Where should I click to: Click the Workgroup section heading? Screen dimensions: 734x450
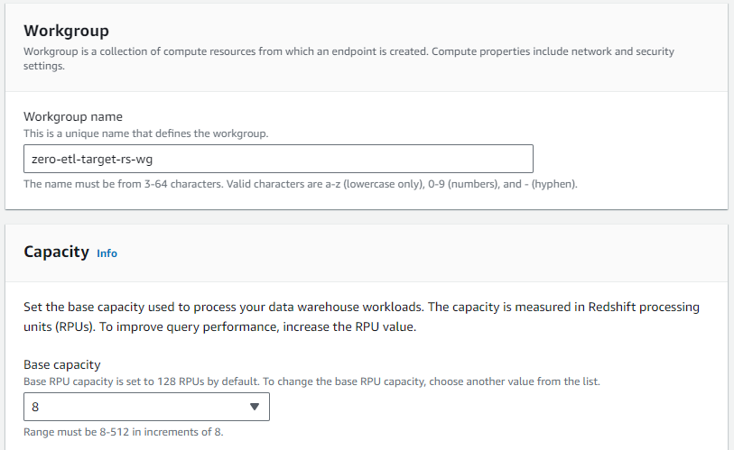66,31
